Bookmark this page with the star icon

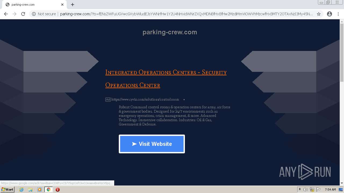coord(319,14)
